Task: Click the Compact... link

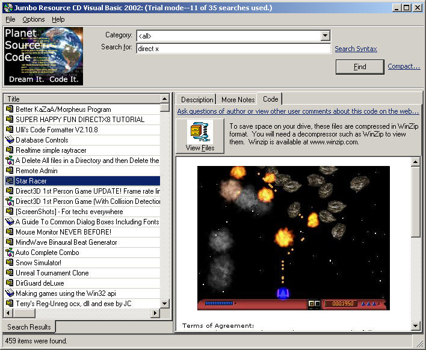Action: [404, 66]
